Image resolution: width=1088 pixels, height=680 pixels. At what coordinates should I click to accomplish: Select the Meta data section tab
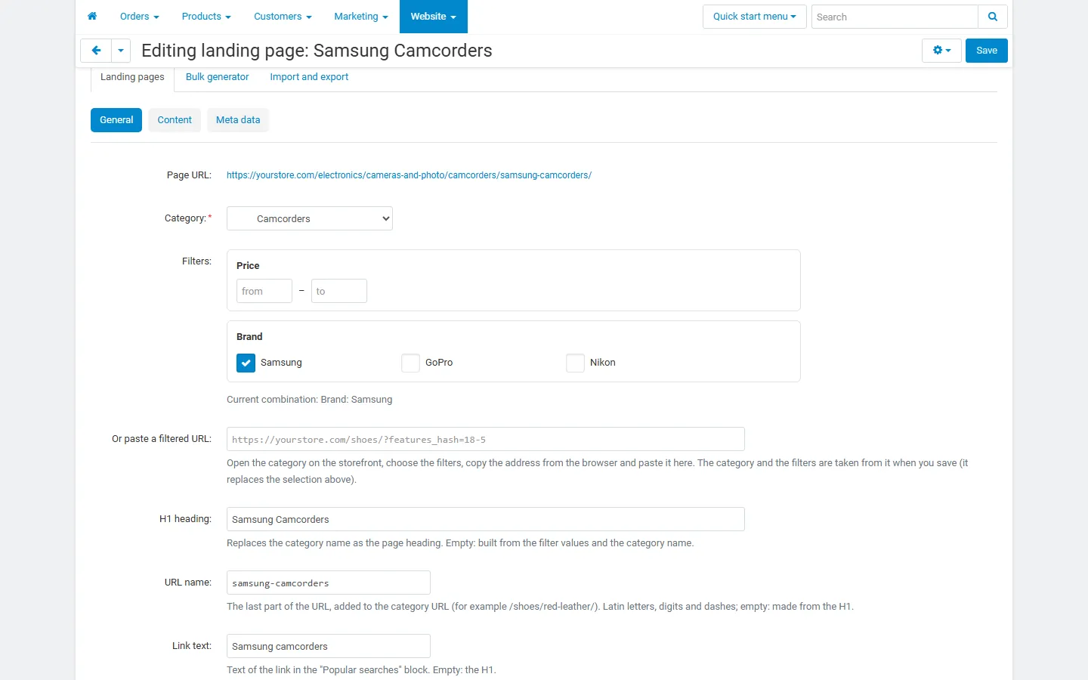[x=238, y=120]
